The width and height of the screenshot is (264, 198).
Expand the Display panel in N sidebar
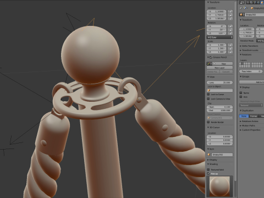point(212,160)
